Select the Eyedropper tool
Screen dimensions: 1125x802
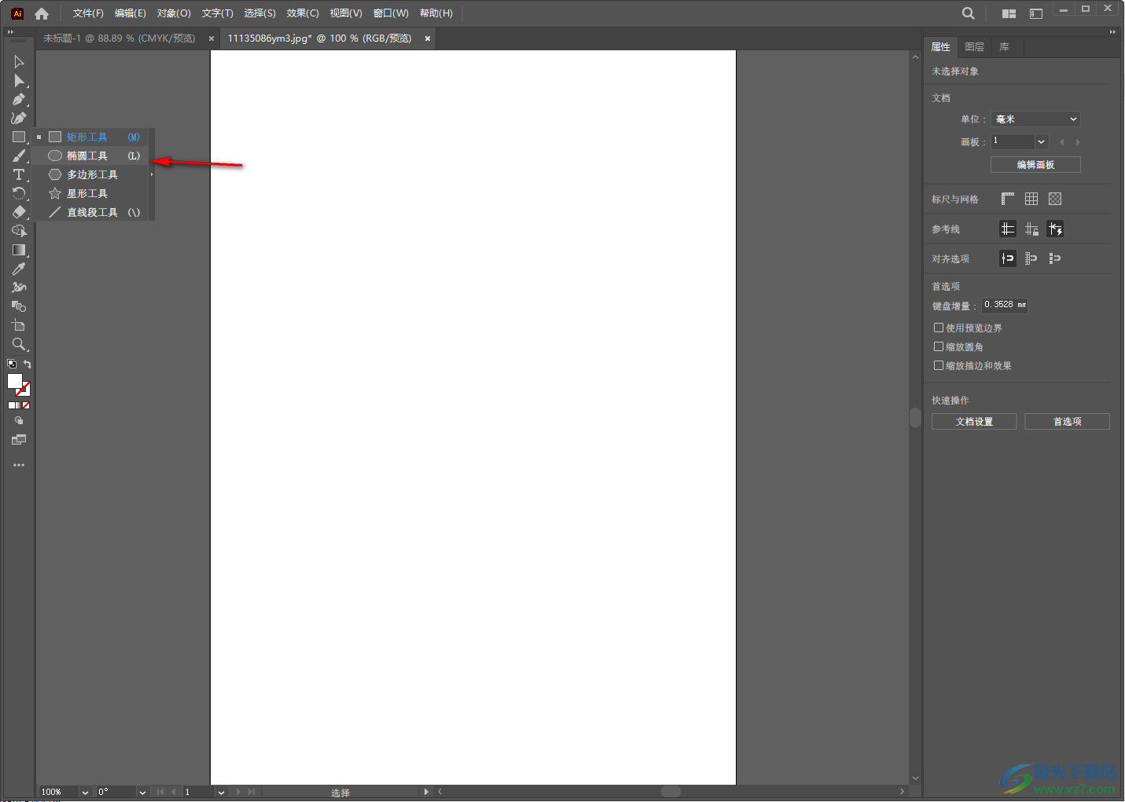pyautogui.click(x=19, y=269)
